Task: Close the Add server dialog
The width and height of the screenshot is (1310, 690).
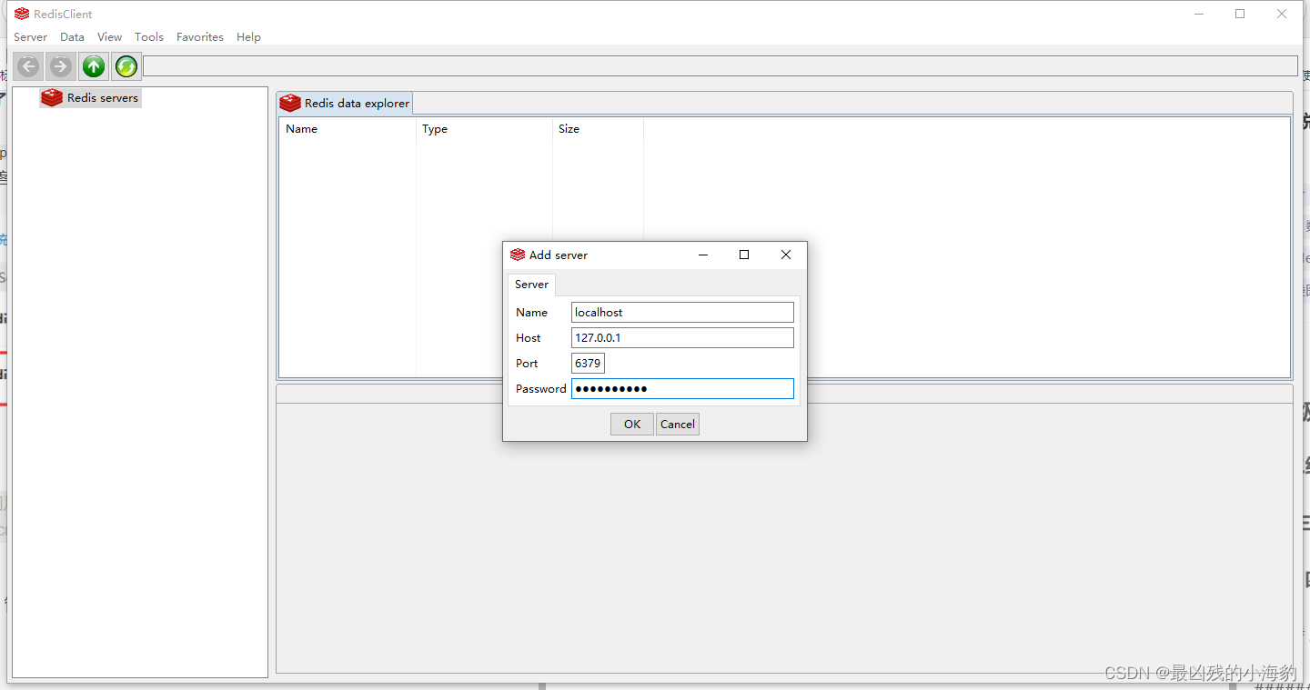Action: click(786, 255)
